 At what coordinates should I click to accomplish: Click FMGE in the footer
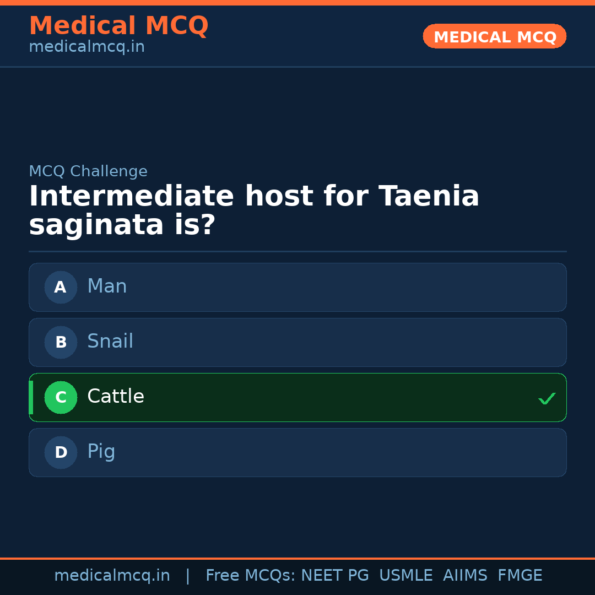pos(520,576)
